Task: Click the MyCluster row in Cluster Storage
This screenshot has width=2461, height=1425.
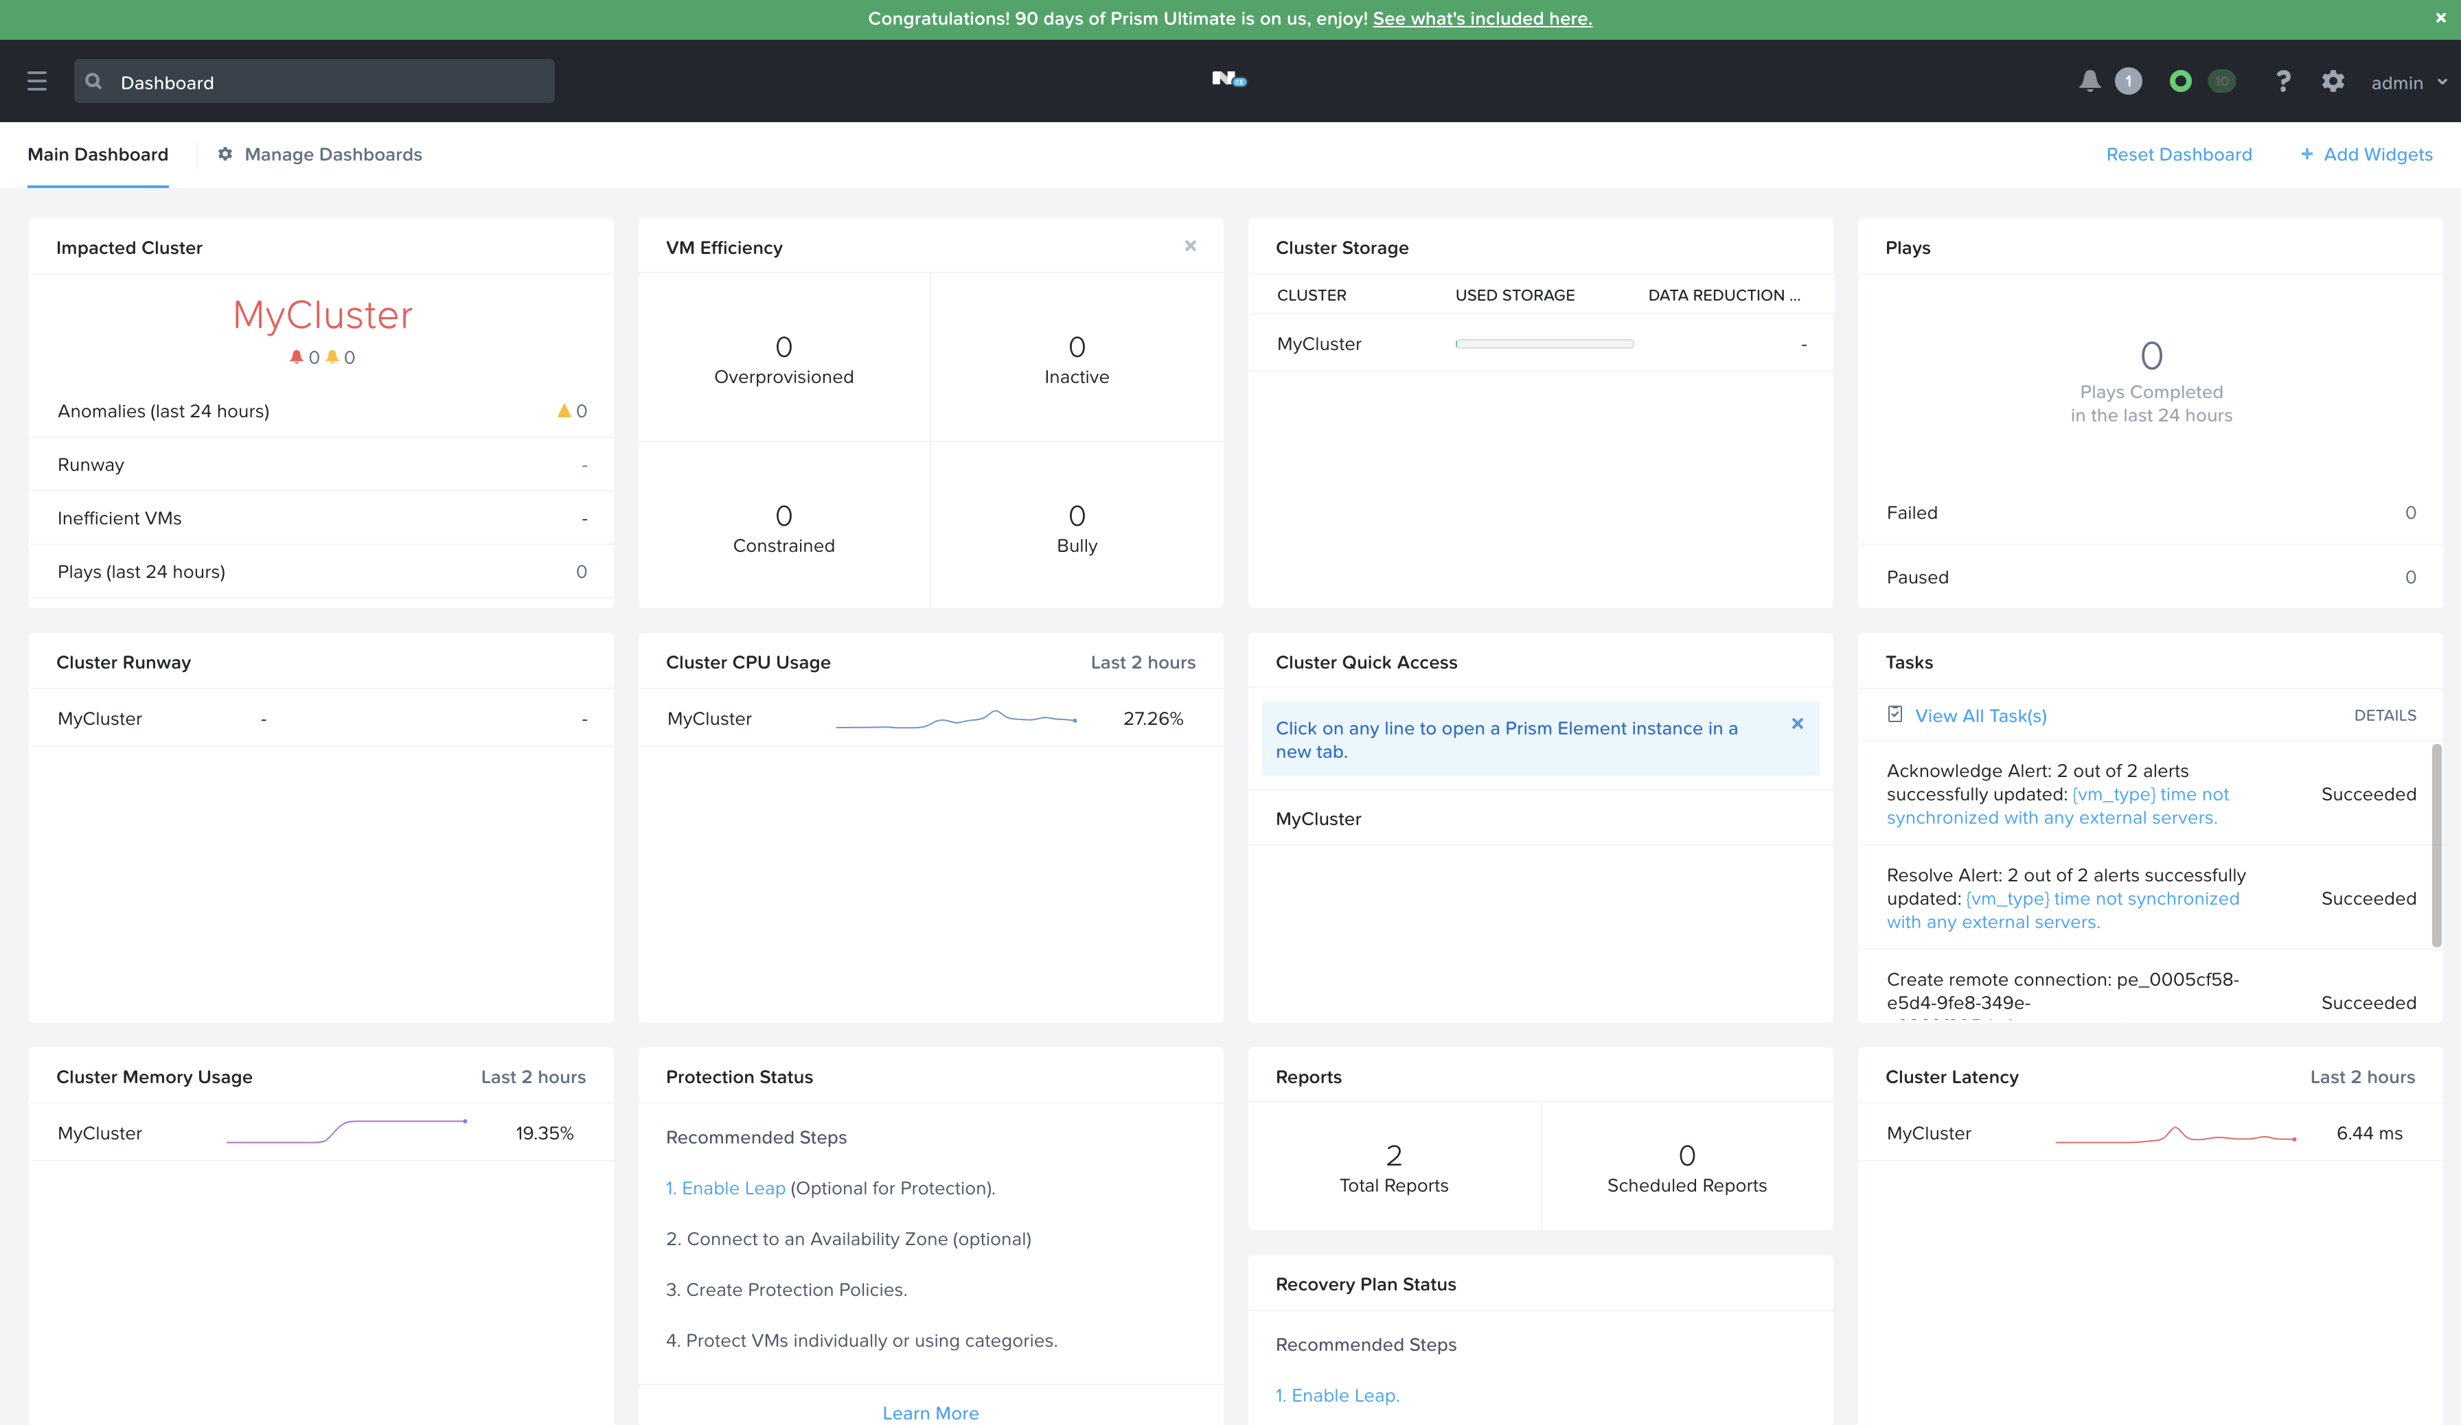Action: pos(1540,344)
